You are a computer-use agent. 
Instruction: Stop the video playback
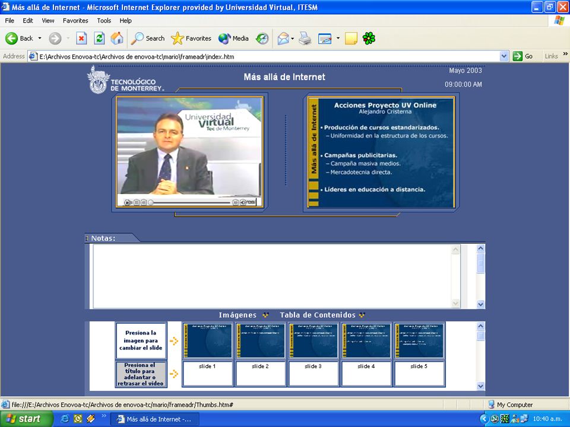pyautogui.click(x=136, y=202)
